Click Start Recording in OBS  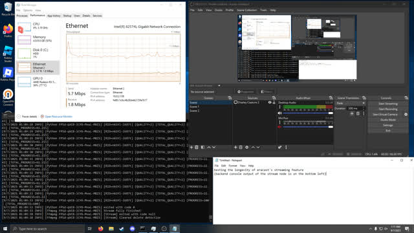[388, 109]
